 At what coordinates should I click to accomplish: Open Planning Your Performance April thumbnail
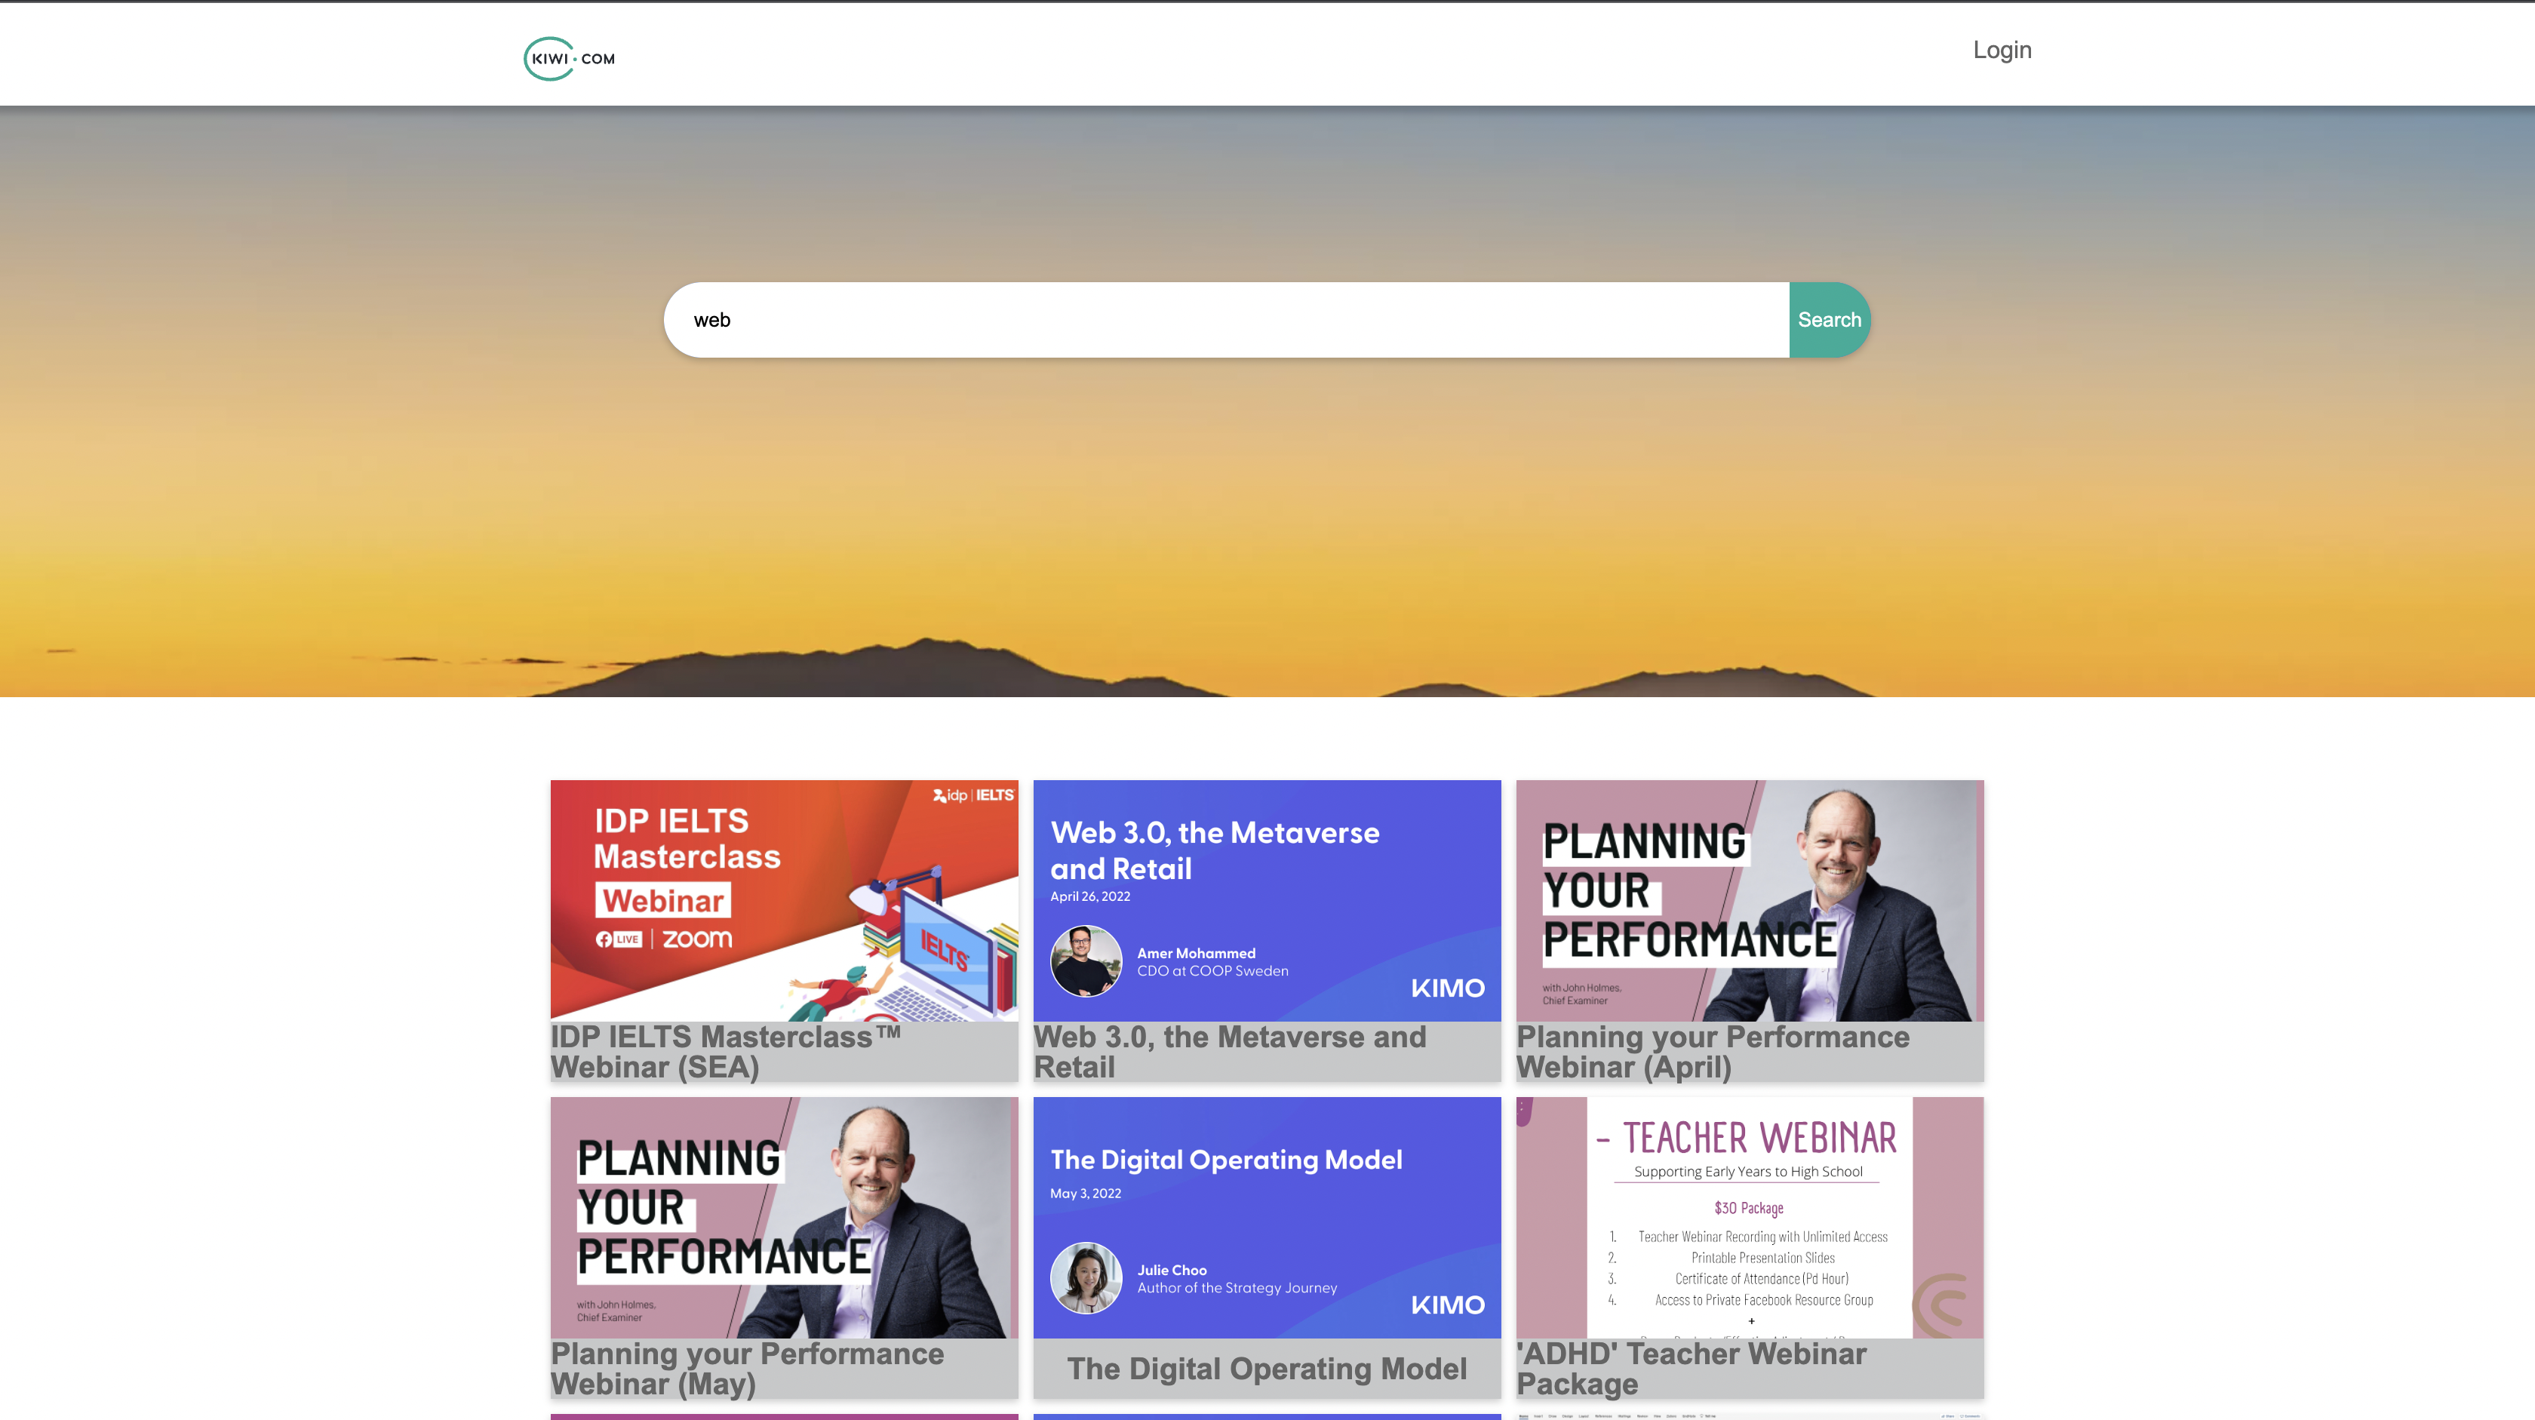point(1750,900)
